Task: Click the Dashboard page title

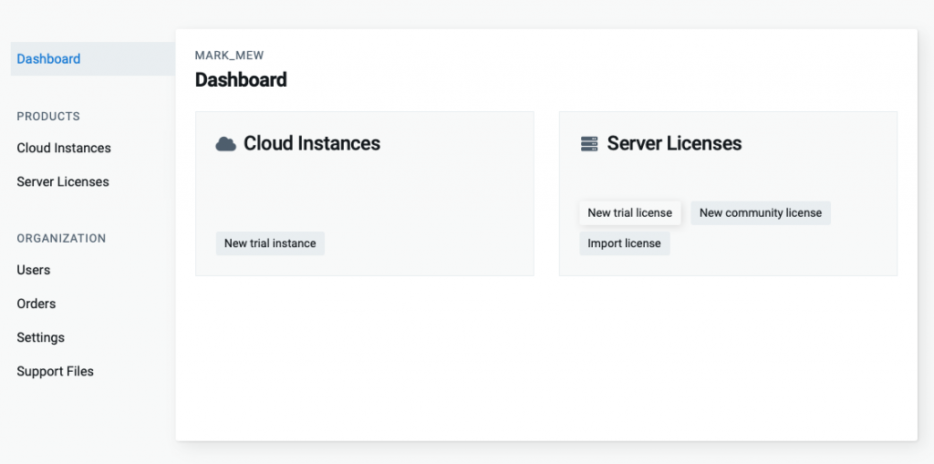Action: click(x=241, y=80)
